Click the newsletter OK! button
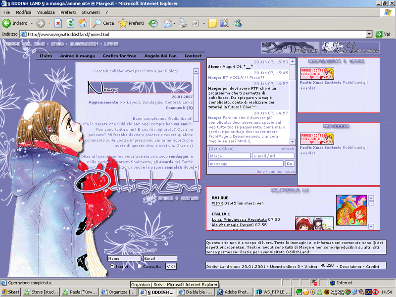Image resolution: width=396 pixels, height=297 pixels. tap(171, 266)
